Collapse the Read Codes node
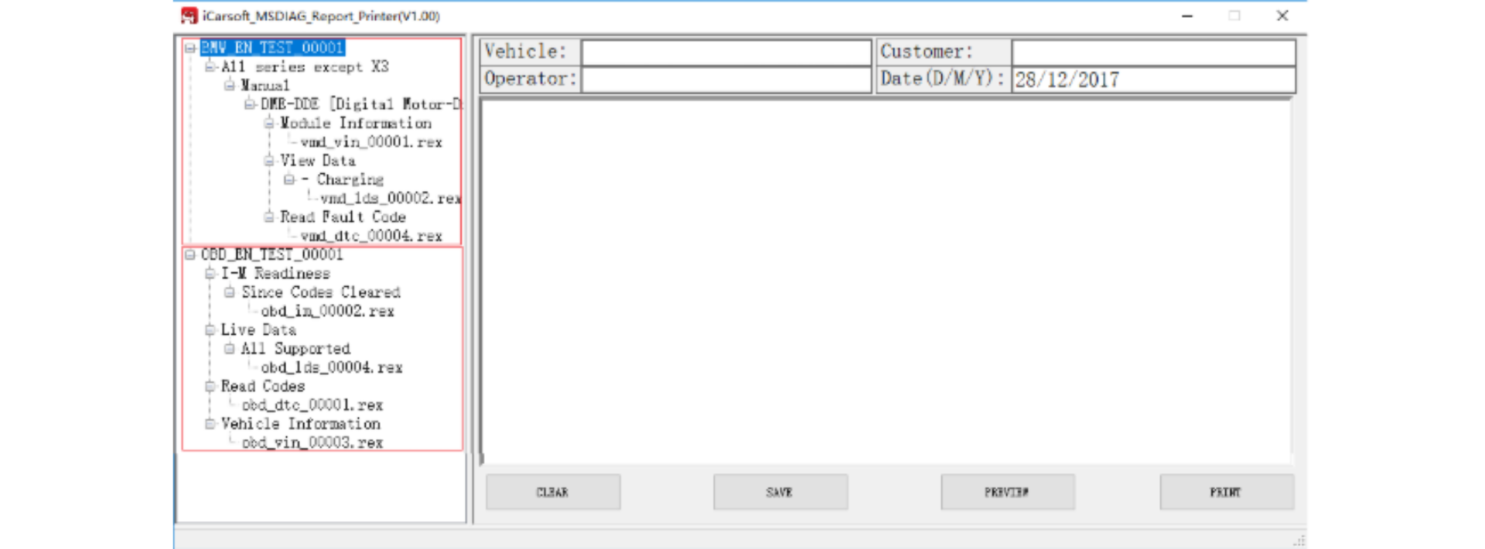1485x549 pixels. tap(210, 386)
